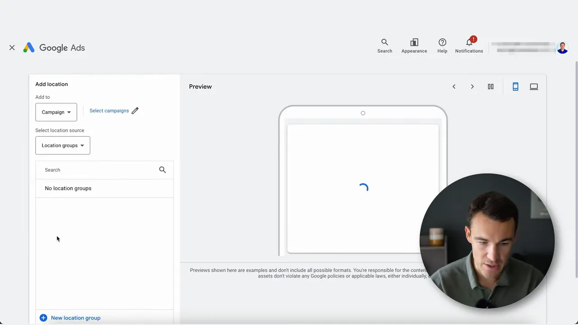Screen dimensions: 578x325
Task: Open the Help icon
Action: pos(442,45)
